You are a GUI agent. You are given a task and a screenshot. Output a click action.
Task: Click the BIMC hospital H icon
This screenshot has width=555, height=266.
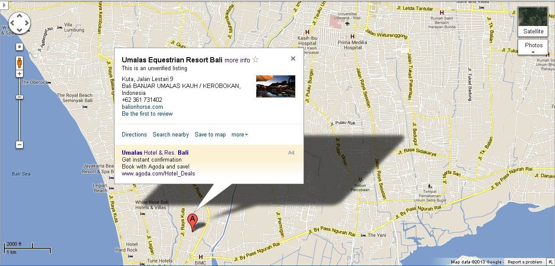tap(200, 256)
